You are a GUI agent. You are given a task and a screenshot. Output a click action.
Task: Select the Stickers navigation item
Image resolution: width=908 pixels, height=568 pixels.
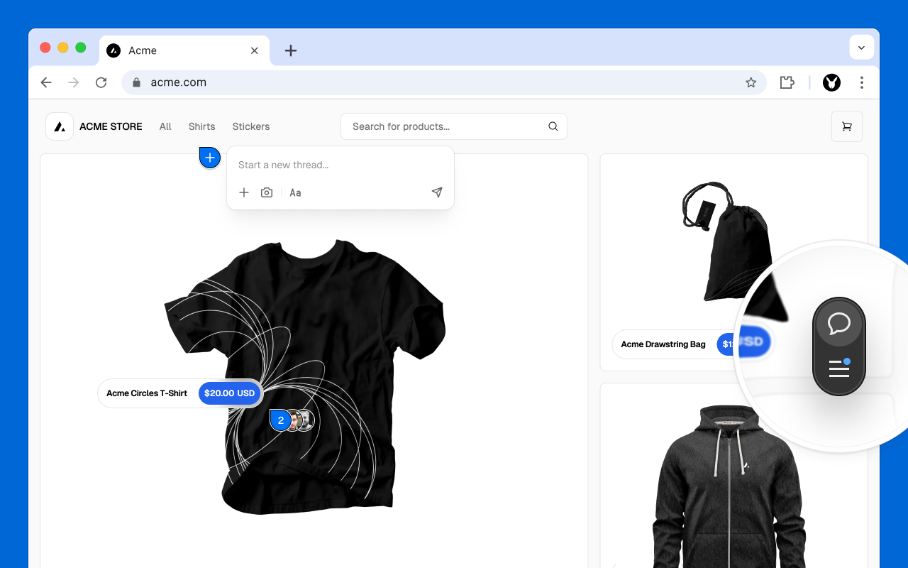pos(251,126)
